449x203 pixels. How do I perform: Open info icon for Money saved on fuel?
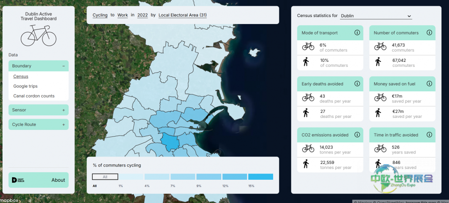429,84
